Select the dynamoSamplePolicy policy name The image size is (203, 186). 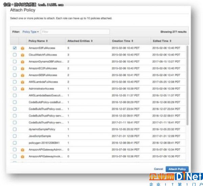pos(42,129)
